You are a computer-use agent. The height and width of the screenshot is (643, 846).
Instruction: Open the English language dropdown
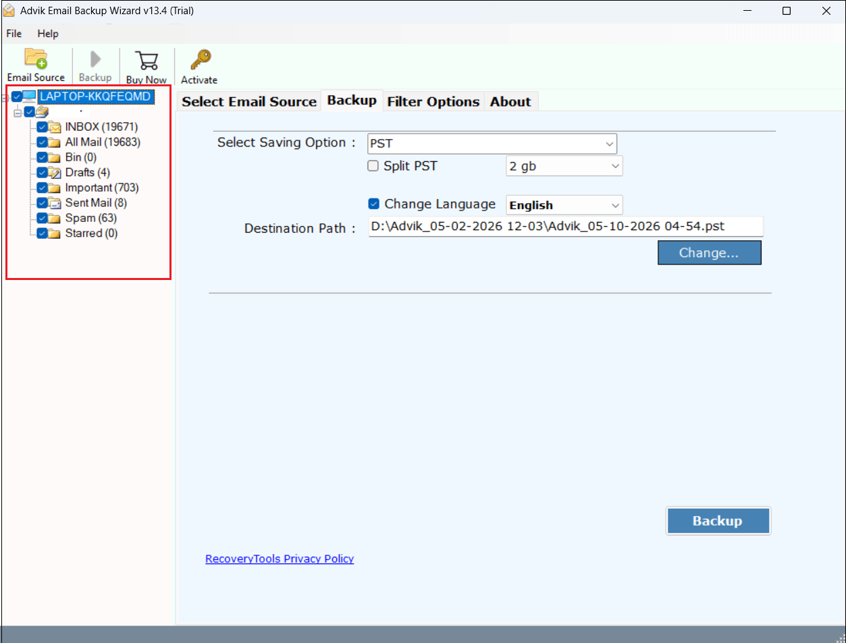point(564,205)
